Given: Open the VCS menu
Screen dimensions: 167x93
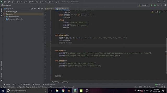Looking at the screenshot, I should click(x=46, y=2).
